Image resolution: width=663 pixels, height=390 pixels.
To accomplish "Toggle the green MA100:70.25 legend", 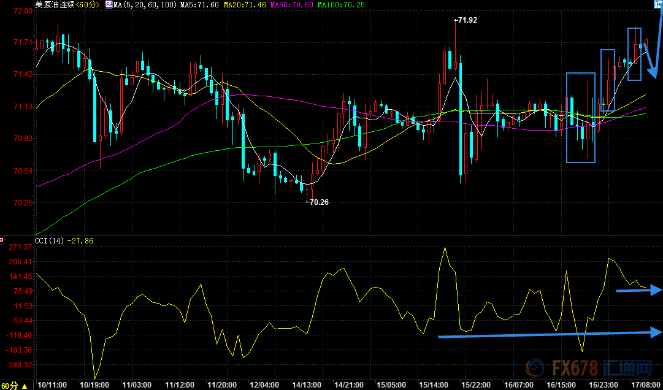I will [x=343, y=4].
